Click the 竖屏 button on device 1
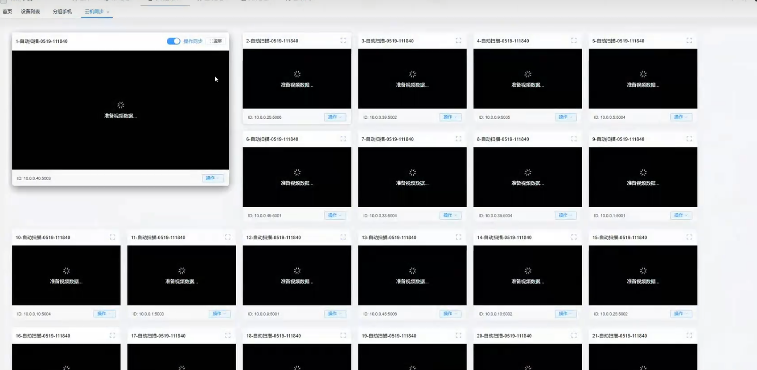757x370 pixels. coord(216,41)
